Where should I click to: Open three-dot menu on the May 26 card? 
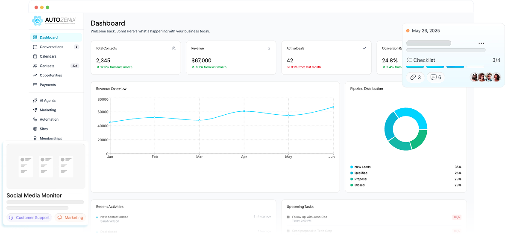482,43
